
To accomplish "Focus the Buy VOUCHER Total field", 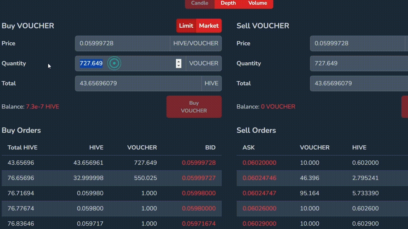I will coord(138,83).
